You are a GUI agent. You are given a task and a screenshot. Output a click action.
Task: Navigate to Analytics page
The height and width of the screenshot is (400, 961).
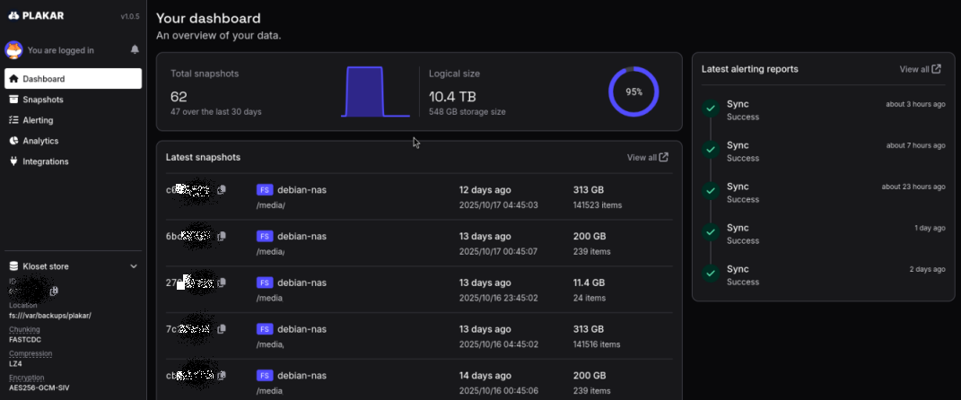(40, 141)
